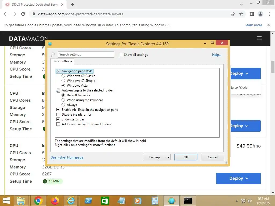Image resolution: width=275 pixels, height=206 pixels.
Task: Bookmark this page with the star icon
Action: tap(241, 14)
